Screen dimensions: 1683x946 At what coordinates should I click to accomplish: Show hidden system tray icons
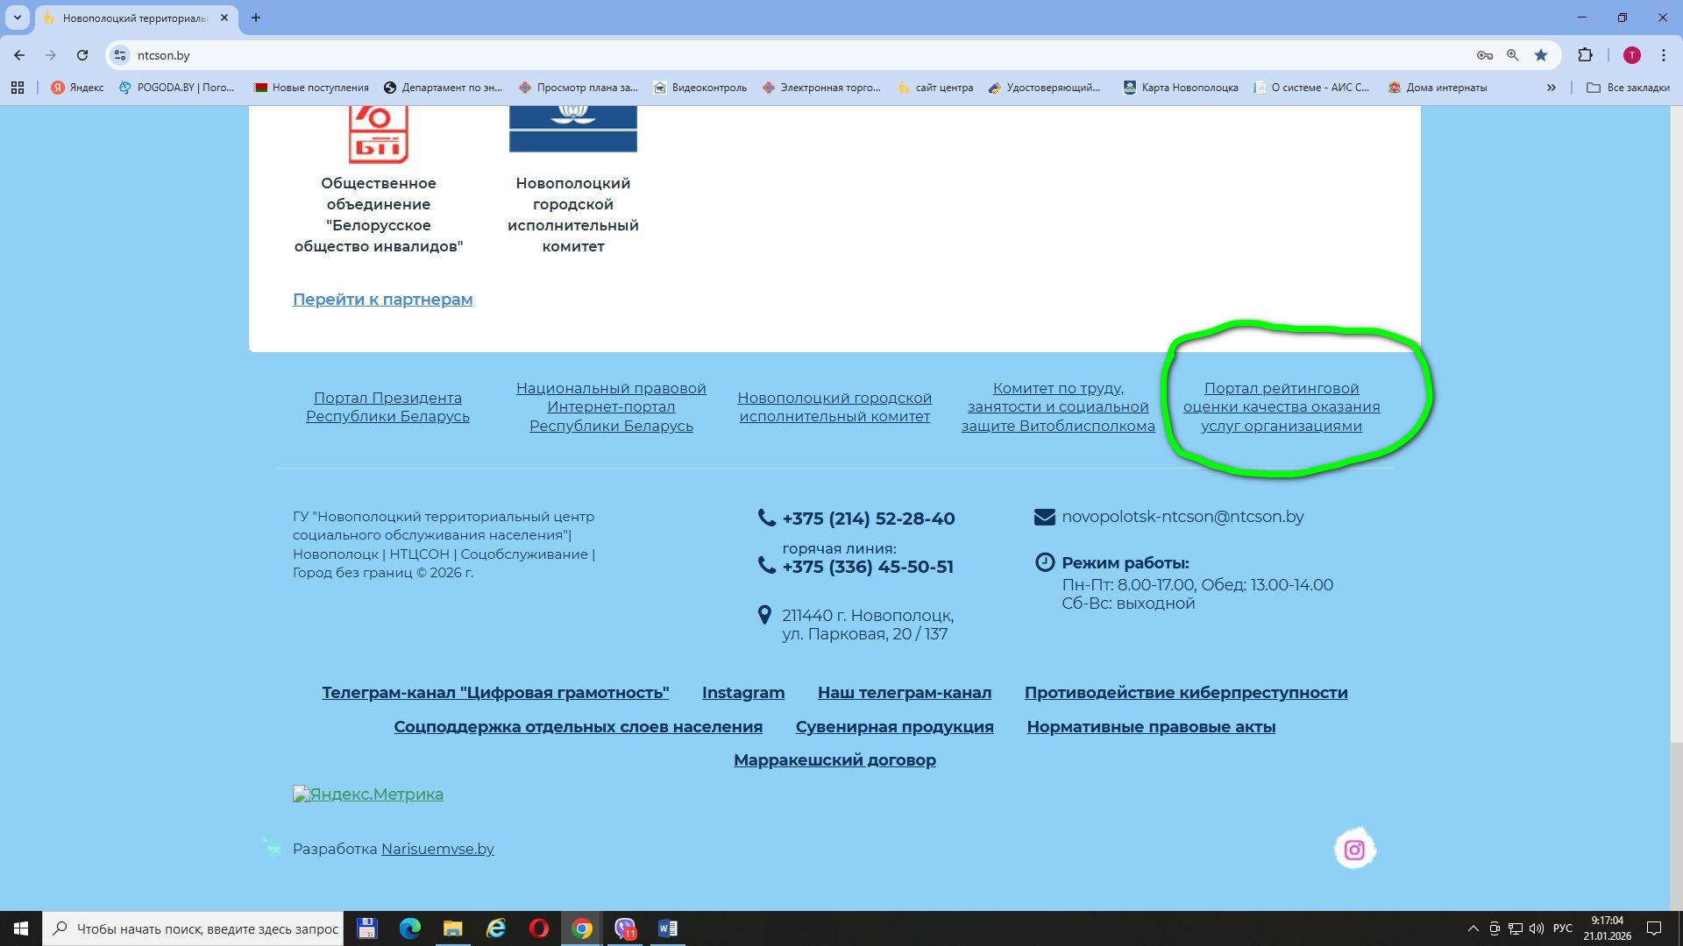tap(1473, 928)
